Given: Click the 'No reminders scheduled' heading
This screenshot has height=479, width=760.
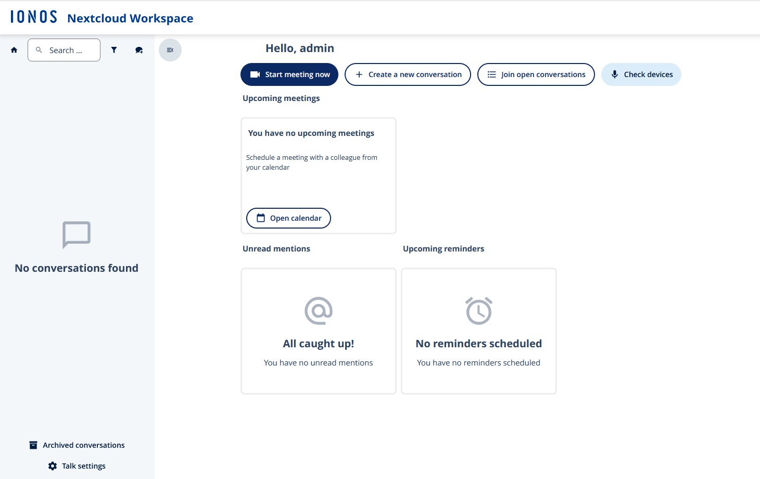Looking at the screenshot, I should tap(478, 344).
